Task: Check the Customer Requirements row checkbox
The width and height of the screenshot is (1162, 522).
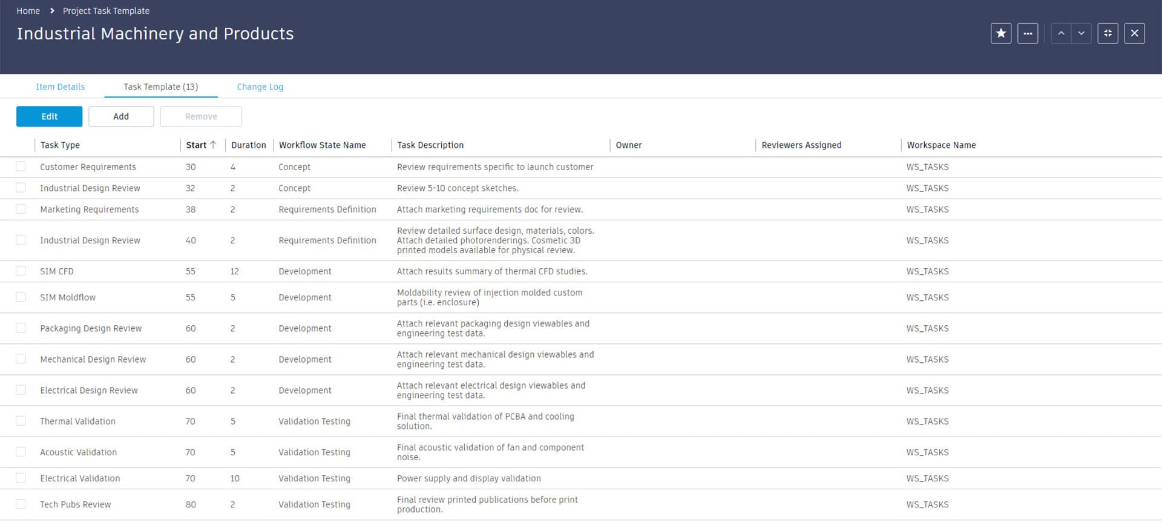Action: (x=21, y=167)
